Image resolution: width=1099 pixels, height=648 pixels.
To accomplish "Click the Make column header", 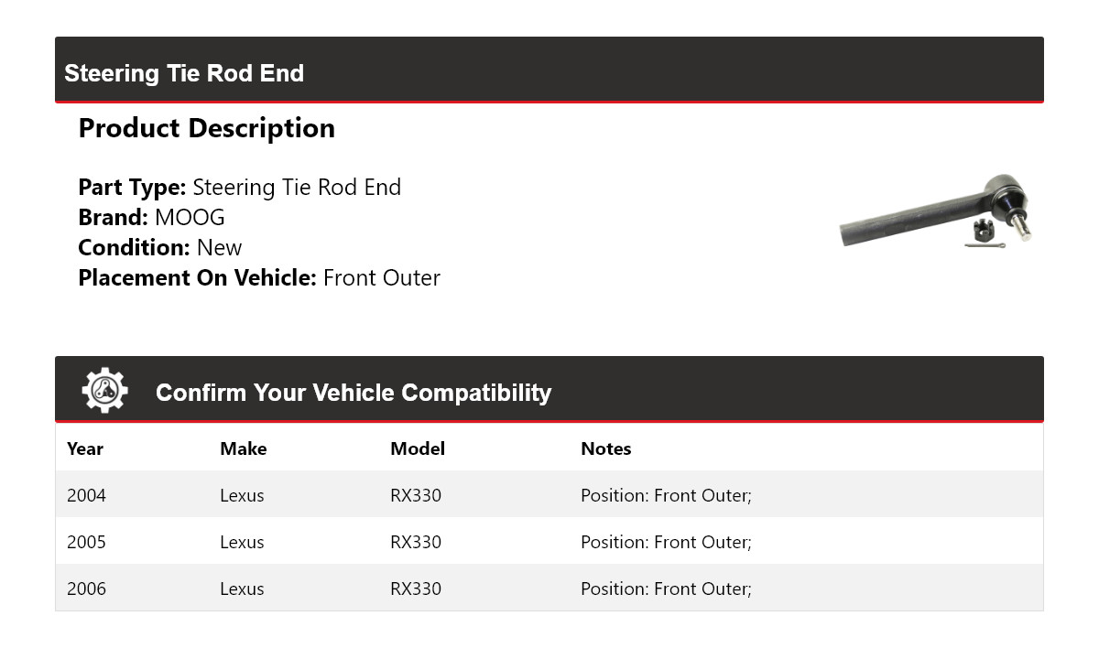I will [243, 448].
